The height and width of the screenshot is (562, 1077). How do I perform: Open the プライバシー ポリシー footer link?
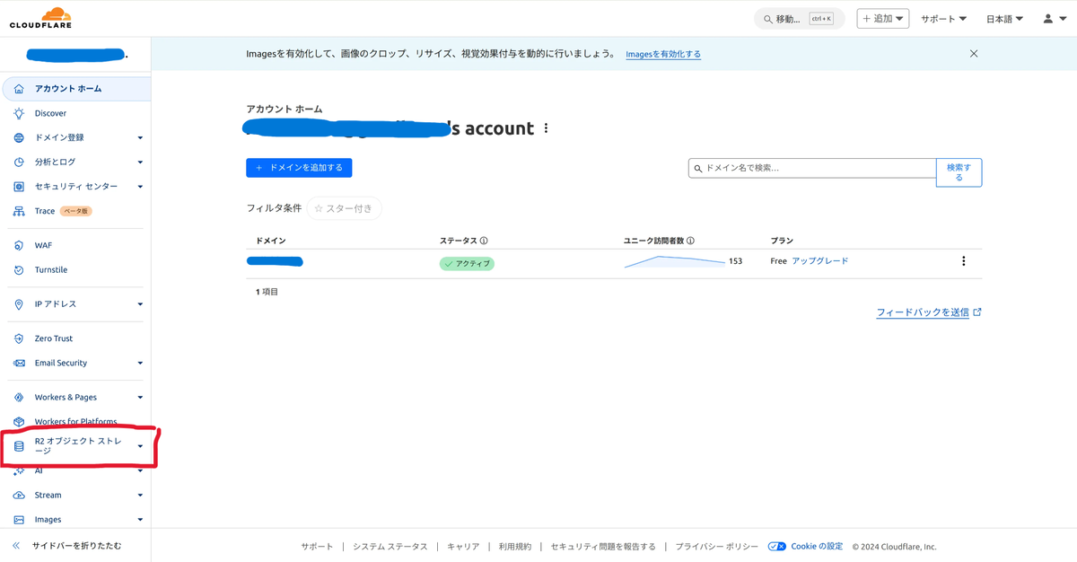pyautogui.click(x=717, y=547)
